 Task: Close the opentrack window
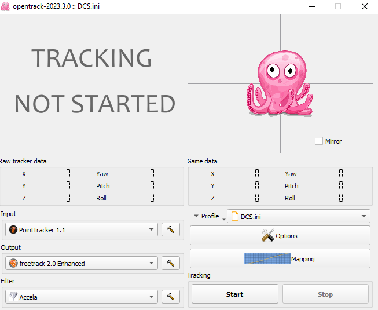pyautogui.click(x=365, y=6)
